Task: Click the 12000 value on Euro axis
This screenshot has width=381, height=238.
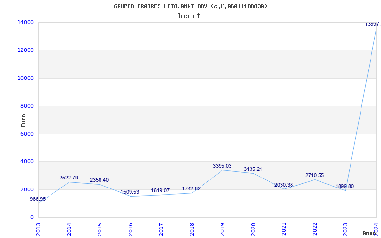Action: pyautogui.click(x=26, y=50)
